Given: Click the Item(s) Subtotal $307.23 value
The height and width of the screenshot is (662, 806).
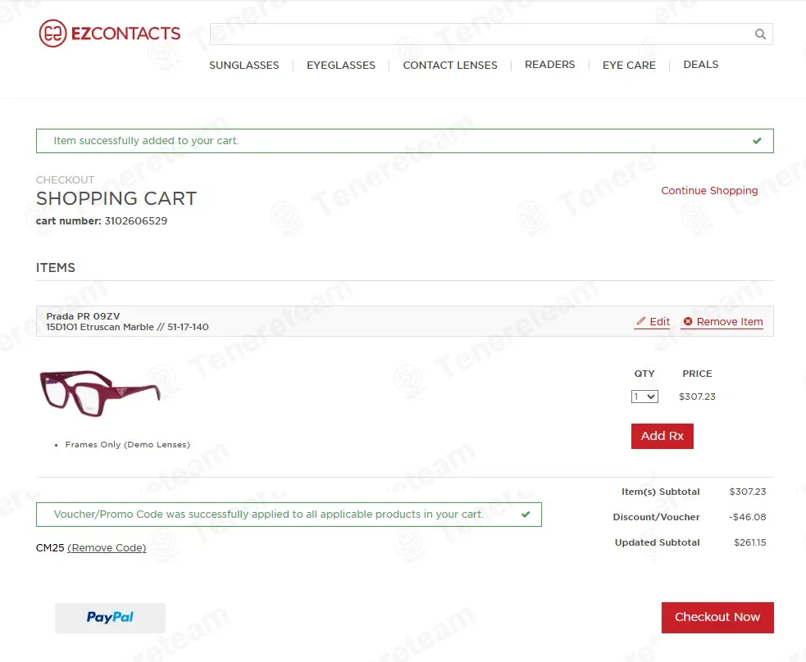Looking at the screenshot, I should point(748,492).
